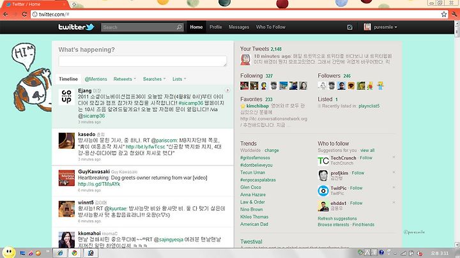
Task: Click the TechCrunch TC logo
Action: click(323, 161)
